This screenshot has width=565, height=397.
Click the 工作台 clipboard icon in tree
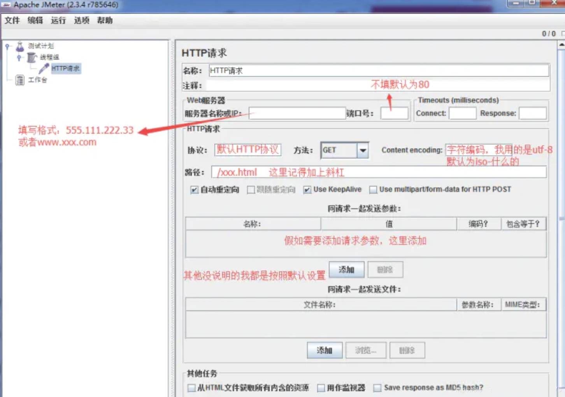point(20,80)
